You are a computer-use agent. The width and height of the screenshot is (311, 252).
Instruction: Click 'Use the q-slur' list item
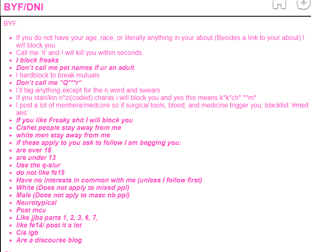39,165
